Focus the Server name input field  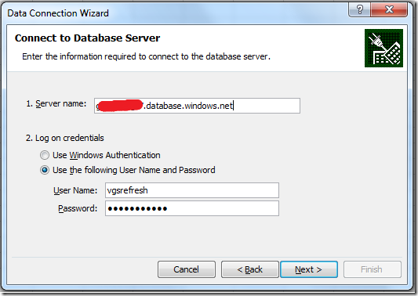tap(197, 106)
